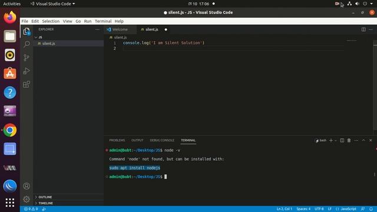Split the terminal panel
The image size is (377, 212).
(342, 140)
